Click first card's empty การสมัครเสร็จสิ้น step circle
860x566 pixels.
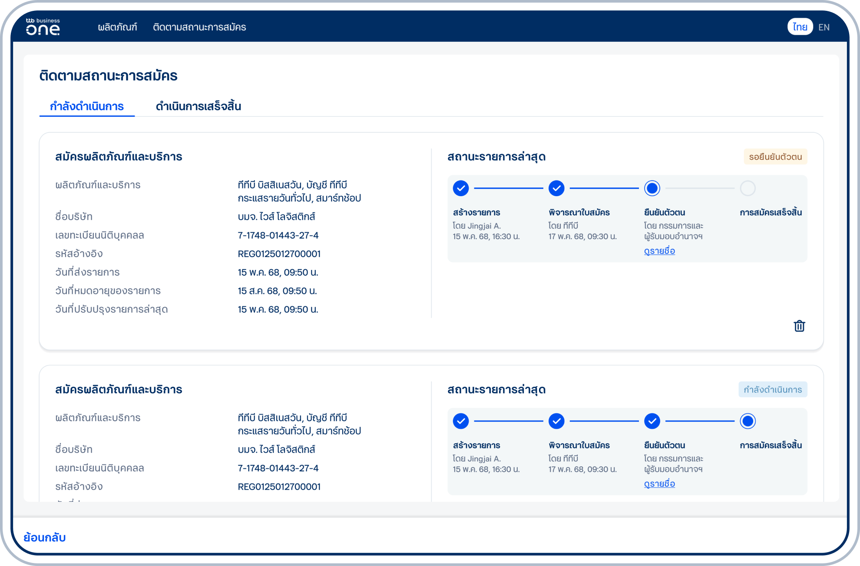748,188
